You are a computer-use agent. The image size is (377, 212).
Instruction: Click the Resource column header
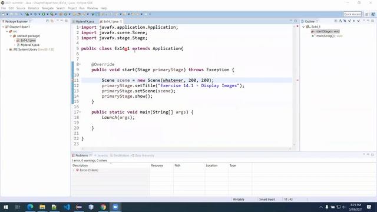161,165
